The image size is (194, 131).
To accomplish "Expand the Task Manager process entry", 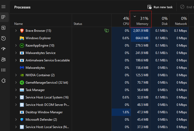I will 16,90.
